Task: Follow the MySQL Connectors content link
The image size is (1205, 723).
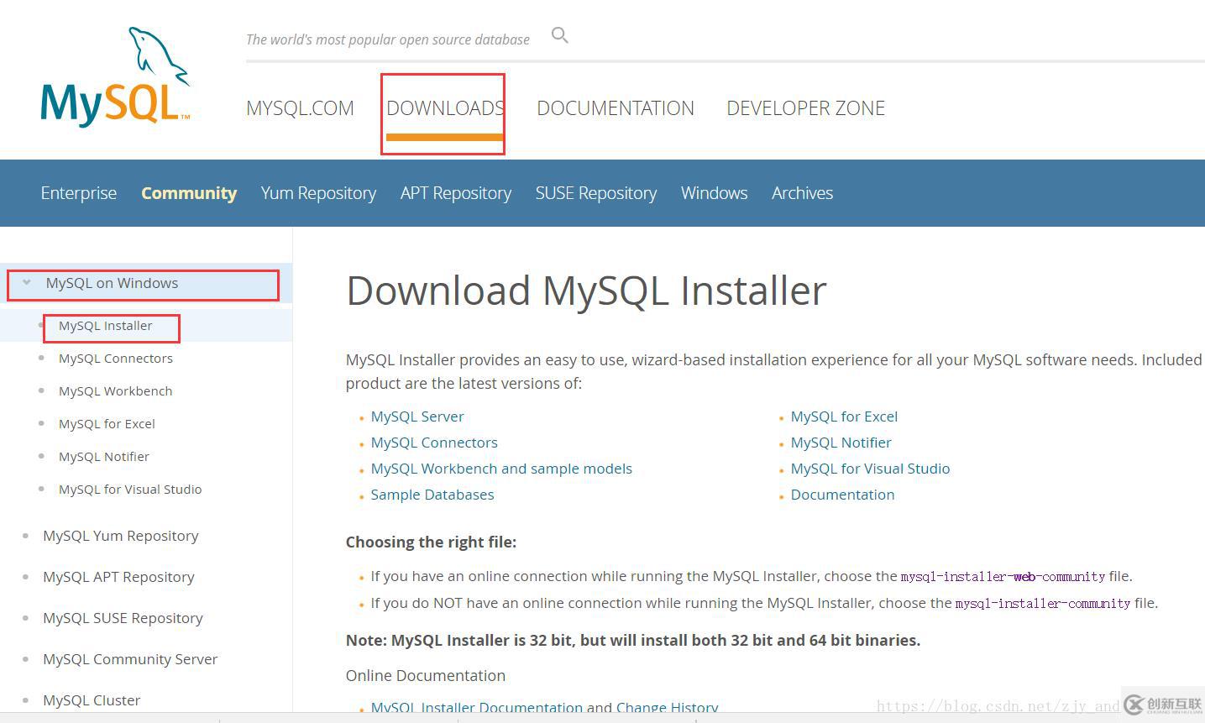Action: coord(434,443)
